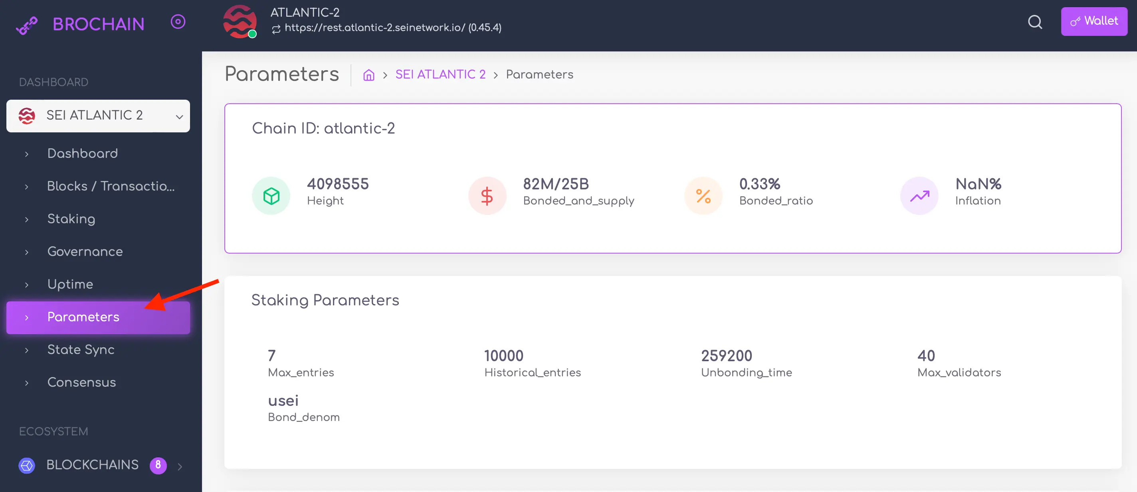Click the home icon in the breadcrumb
This screenshot has width=1137, height=492.
point(368,75)
